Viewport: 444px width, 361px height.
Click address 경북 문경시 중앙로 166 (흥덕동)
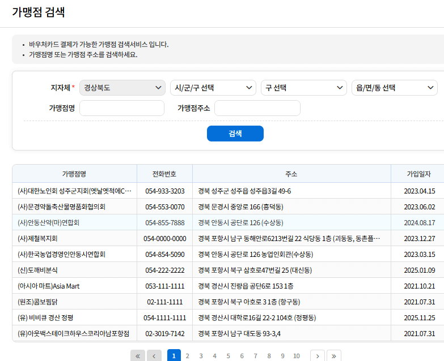click(x=240, y=207)
